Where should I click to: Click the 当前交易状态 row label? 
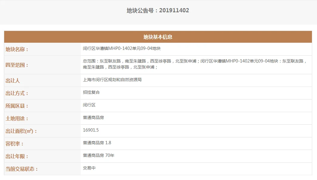22,169
